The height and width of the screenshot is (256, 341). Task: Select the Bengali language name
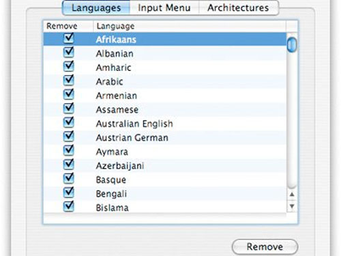coord(111,194)
